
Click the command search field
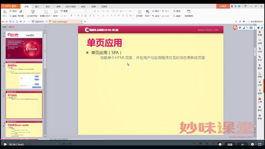point(255,22)
